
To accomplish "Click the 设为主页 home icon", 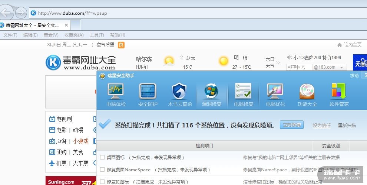I will 339,45.
